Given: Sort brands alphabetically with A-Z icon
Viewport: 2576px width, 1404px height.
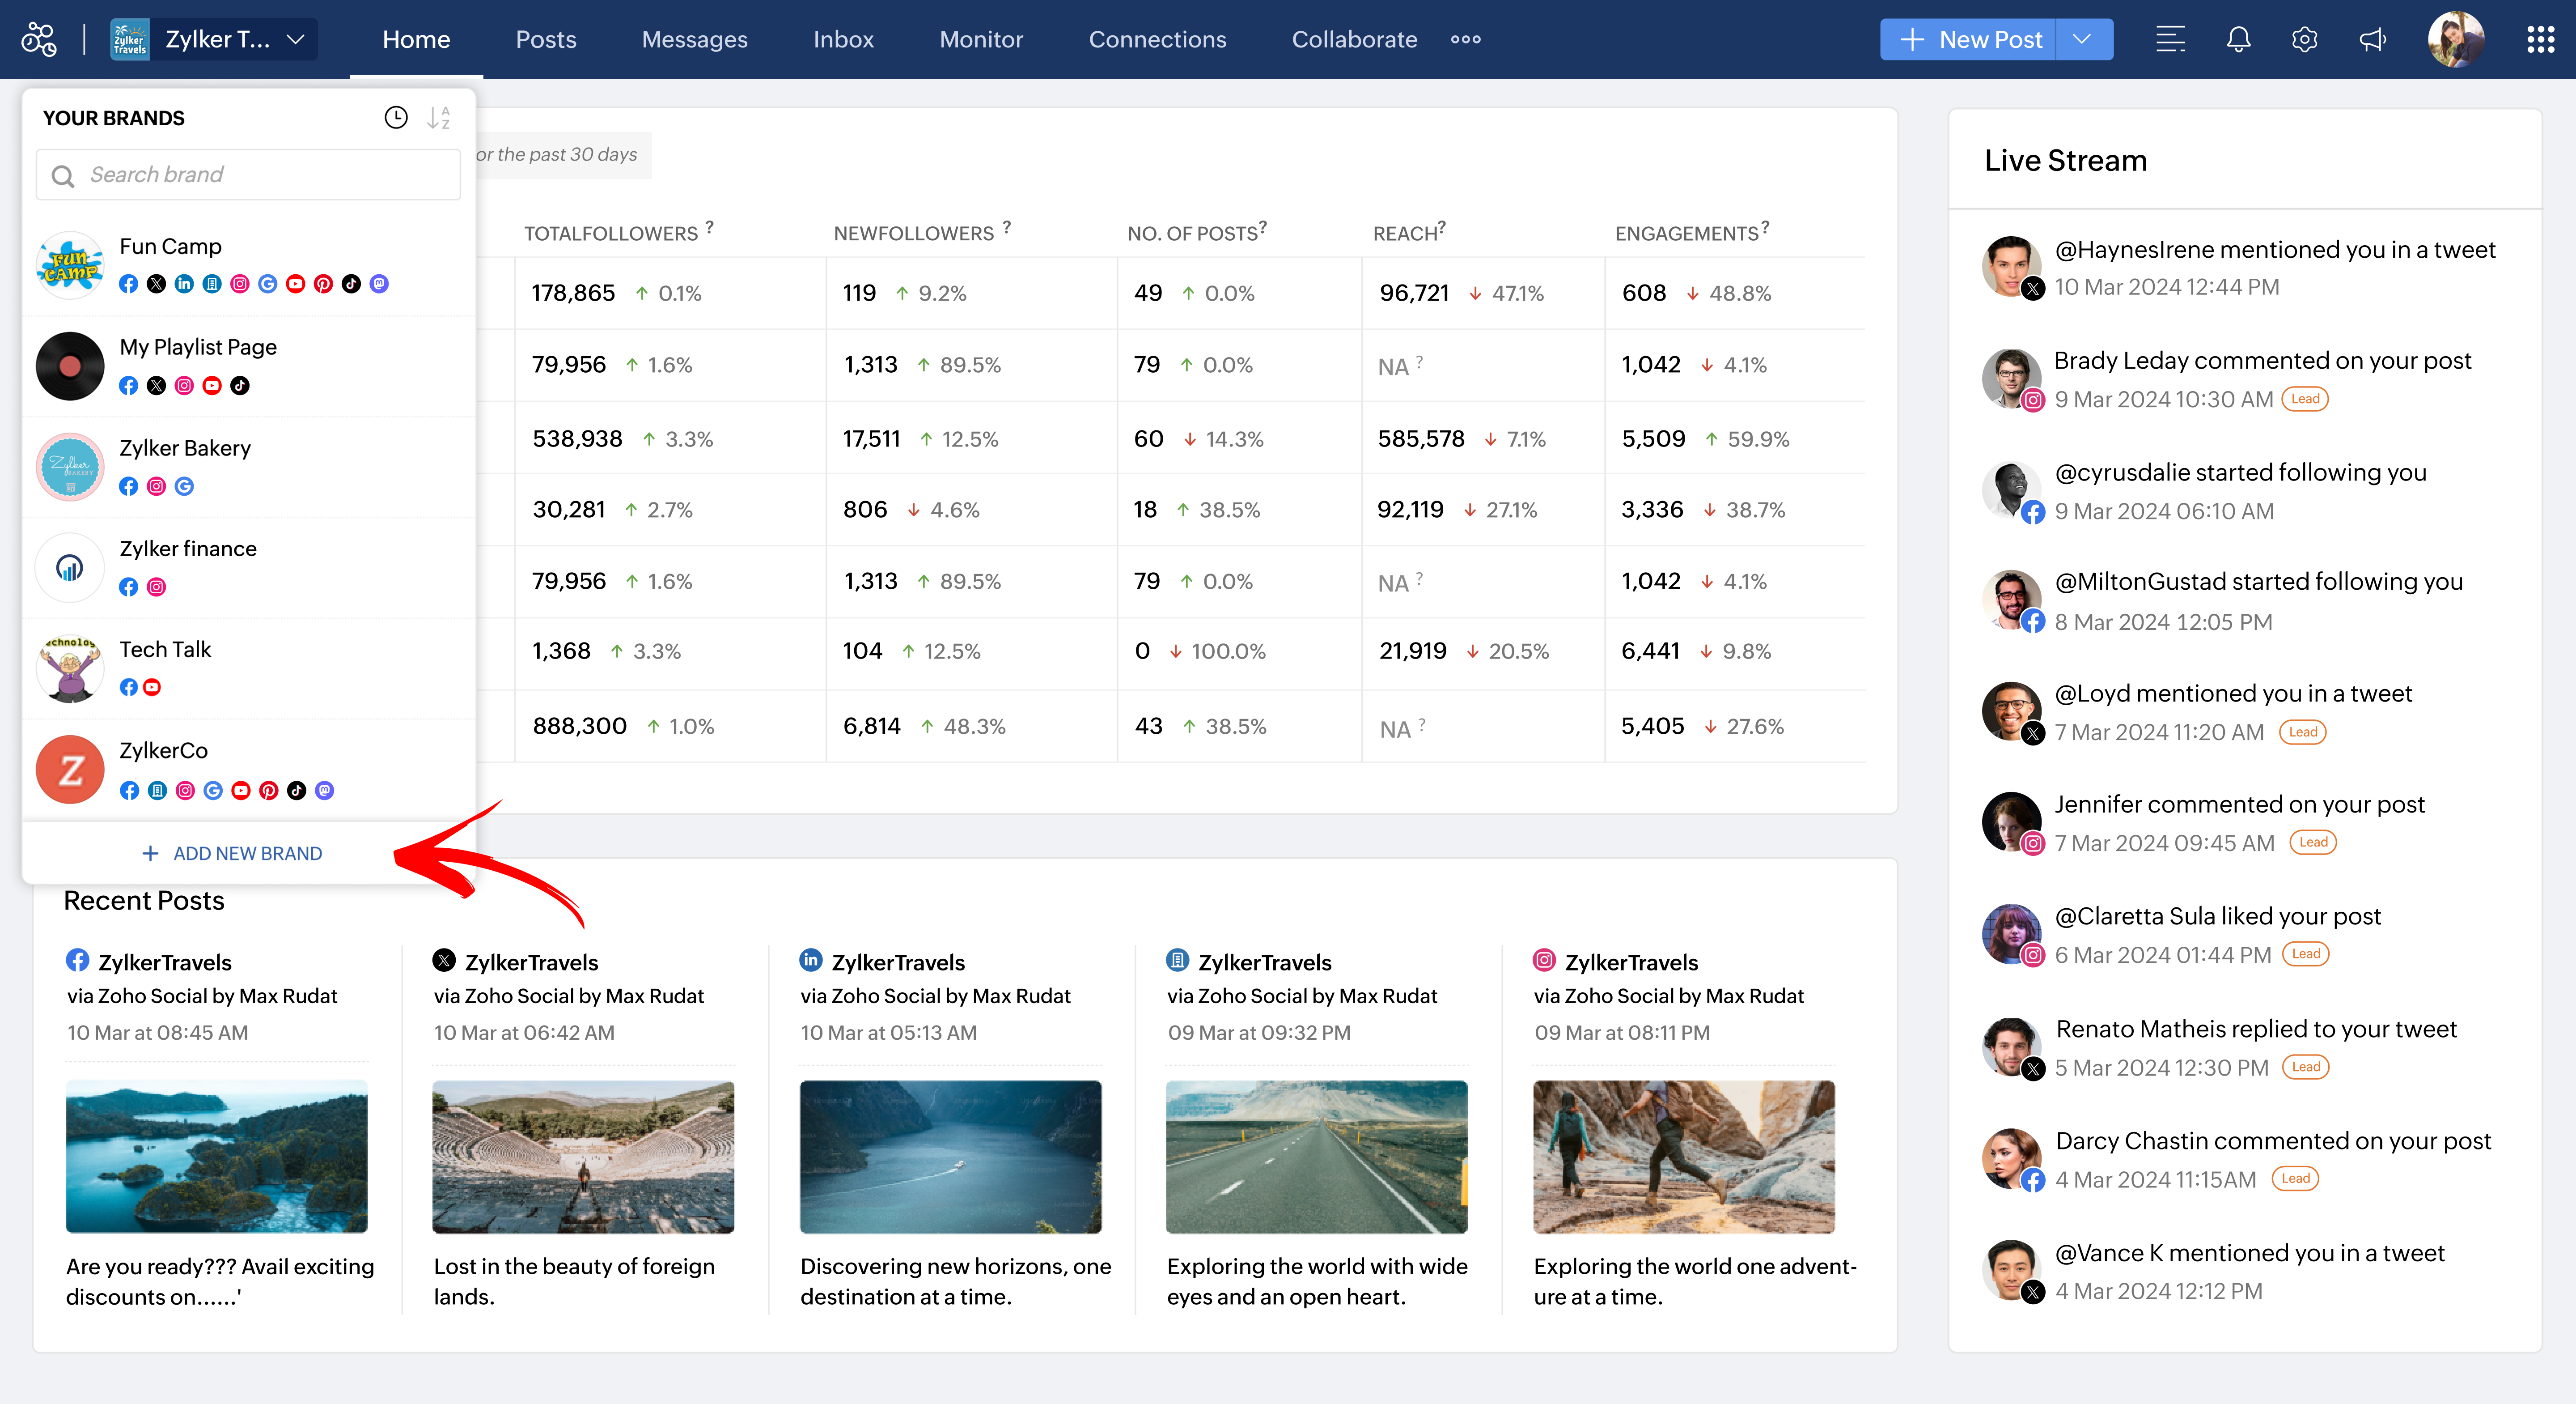Looking at the screenshot, I should click(439, 118).
